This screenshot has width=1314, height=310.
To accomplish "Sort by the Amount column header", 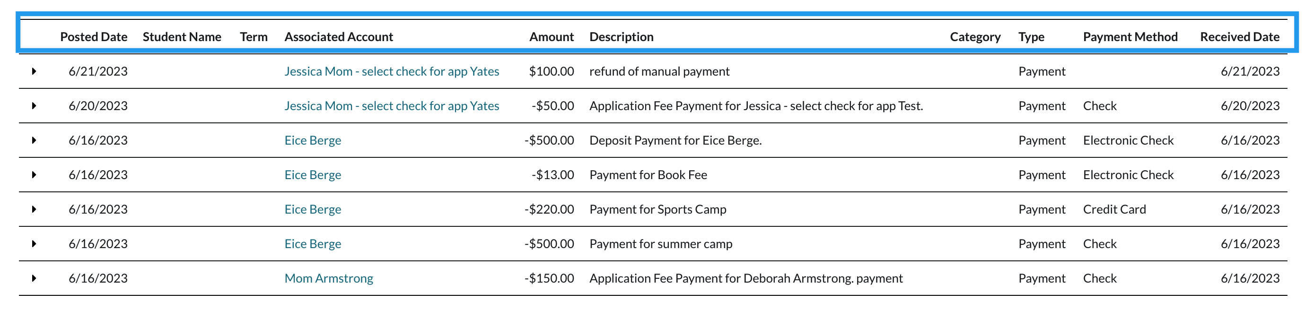I will (x=551, y=37).
